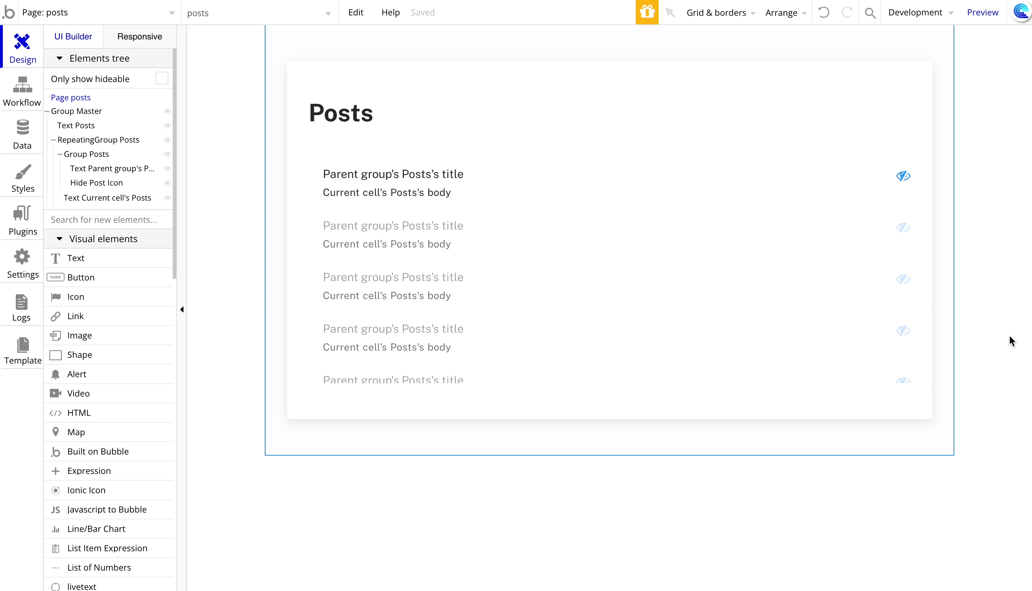Image resolution: width=1032 pixels, height=591 pixels.
Task: Collapse the Elements tree section
Action: (x=59, y=58)
